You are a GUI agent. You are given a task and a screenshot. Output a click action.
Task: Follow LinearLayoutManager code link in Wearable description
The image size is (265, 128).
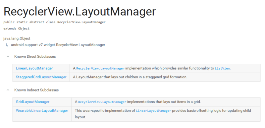click(x=154, y=111)
